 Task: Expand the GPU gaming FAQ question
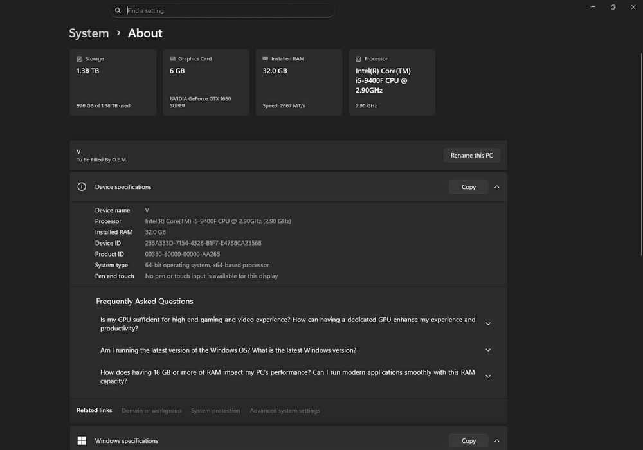coord(488,324)
